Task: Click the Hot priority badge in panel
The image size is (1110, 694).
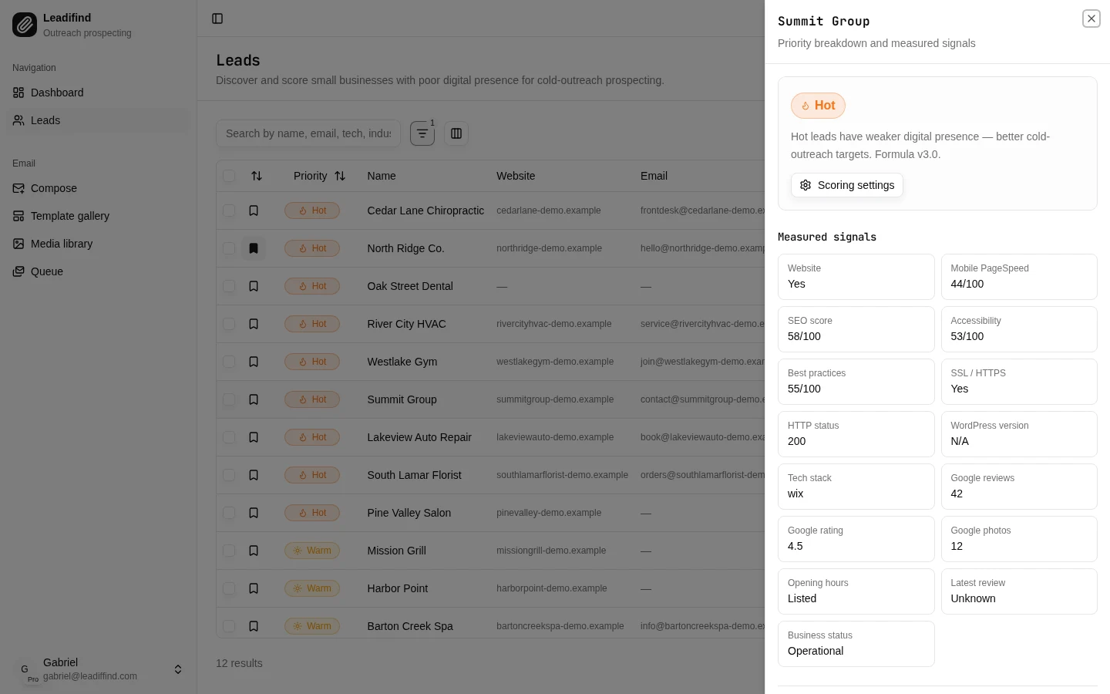Action: click(818, 106)
